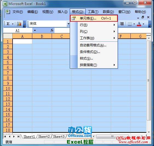Click the align right icon

pos(122,24)
